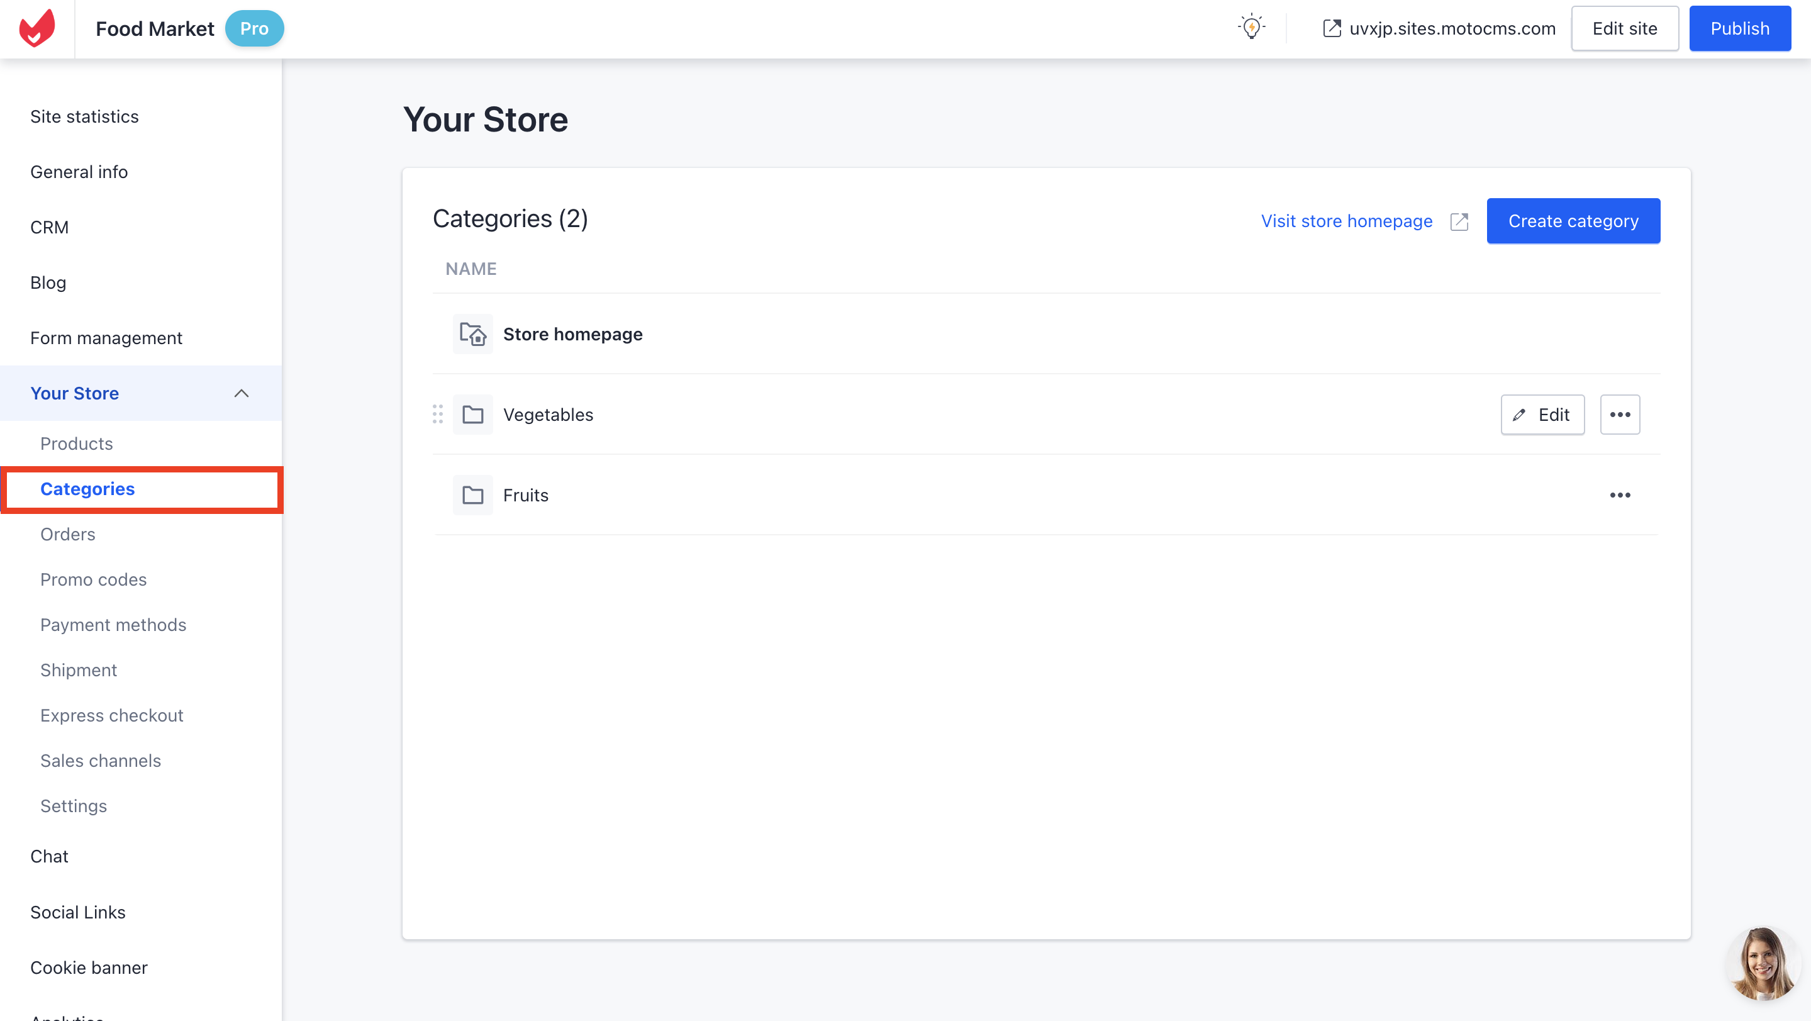
Task: Go to CRM section
Action: (49, 227)
